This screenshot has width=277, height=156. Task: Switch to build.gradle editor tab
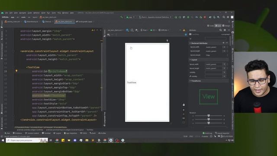click(x=84, y=22)
